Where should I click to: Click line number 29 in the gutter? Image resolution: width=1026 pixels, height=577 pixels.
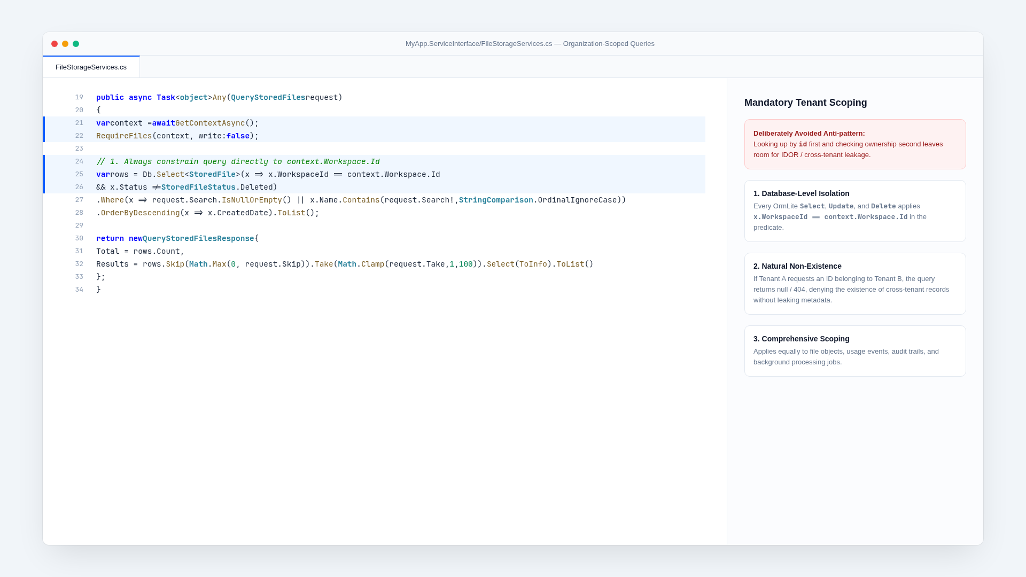click(x=79, y=225)
